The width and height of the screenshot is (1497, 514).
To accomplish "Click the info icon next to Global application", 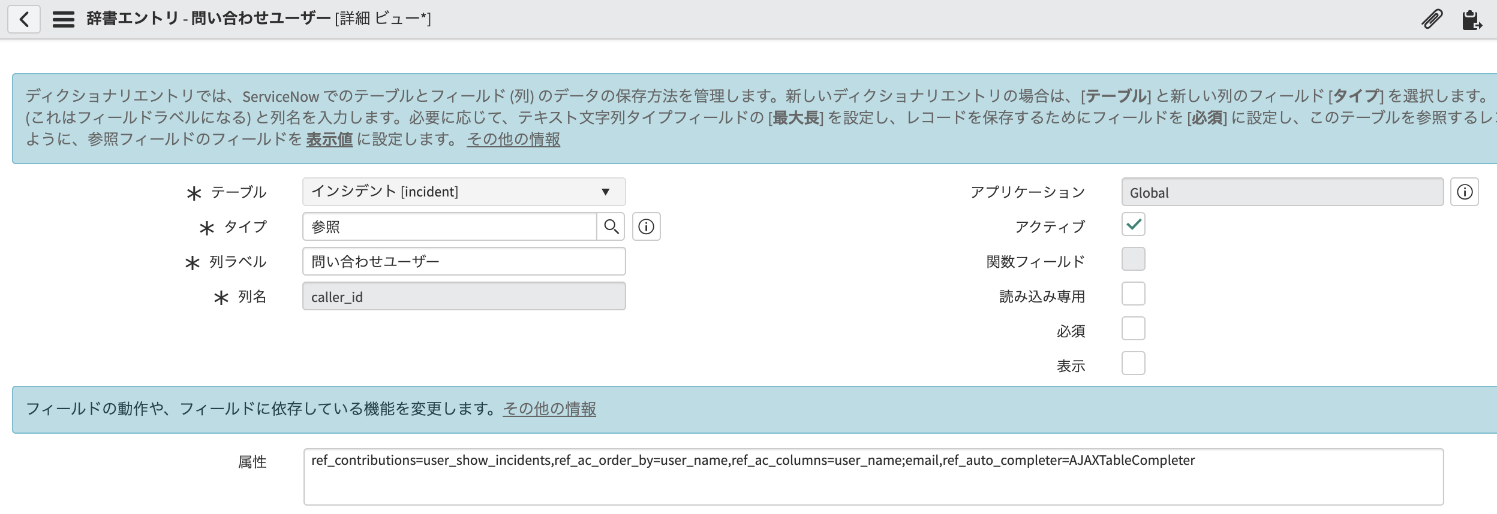I will tap(1465, 192).
